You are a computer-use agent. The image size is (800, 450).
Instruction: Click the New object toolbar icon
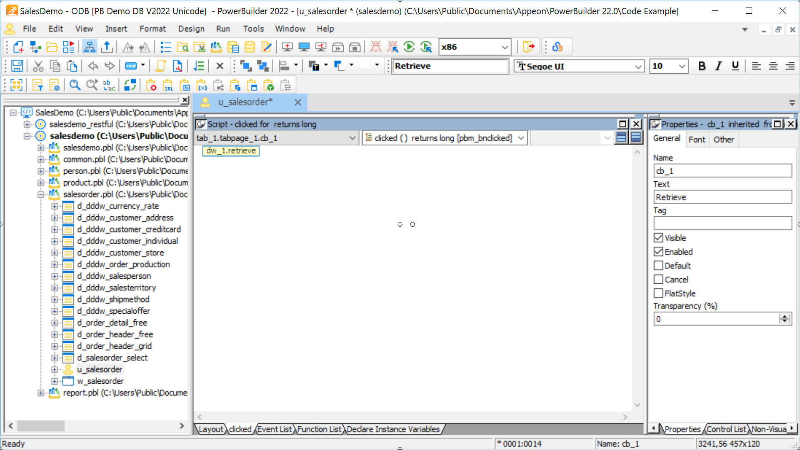[x=18, y=47]
